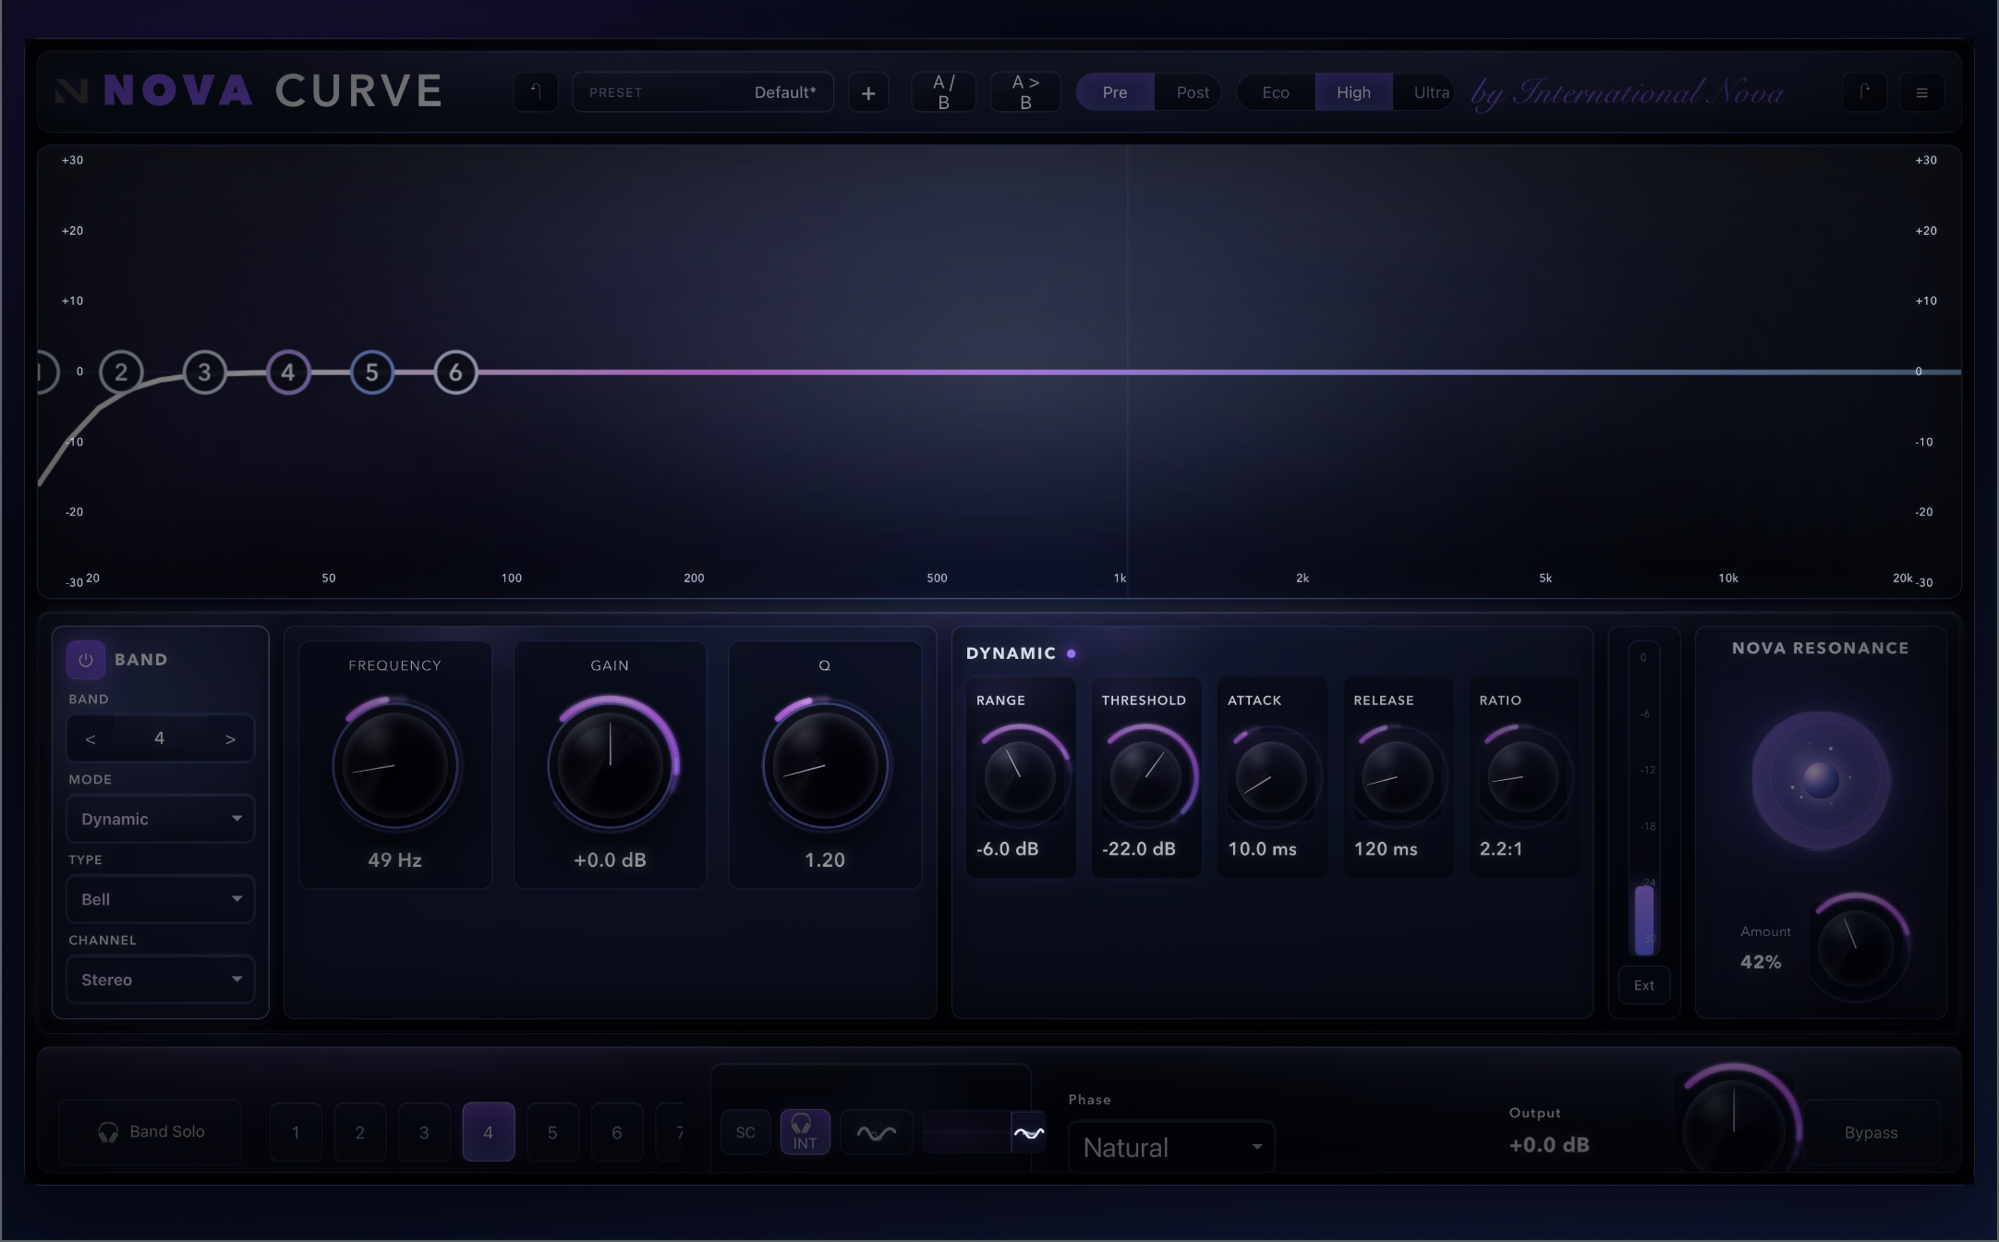Image resolution: width=1999 pixels, height=1242 pixels.
Task: Click the Output +0.0 dB value
Action: [1549, 1145]
